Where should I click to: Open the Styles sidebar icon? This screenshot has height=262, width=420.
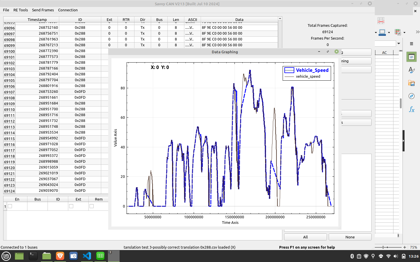(x=412, y=70)
